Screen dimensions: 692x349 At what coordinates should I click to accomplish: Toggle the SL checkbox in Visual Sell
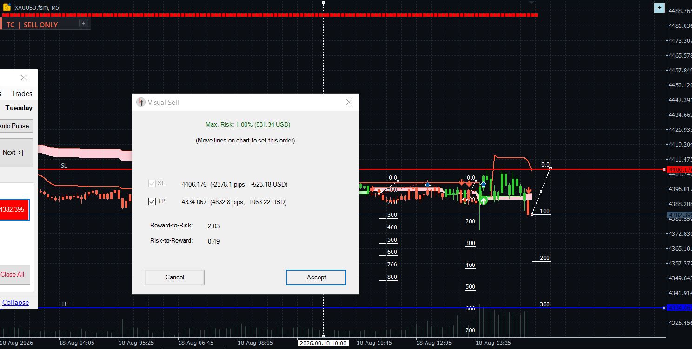(152, 184)
